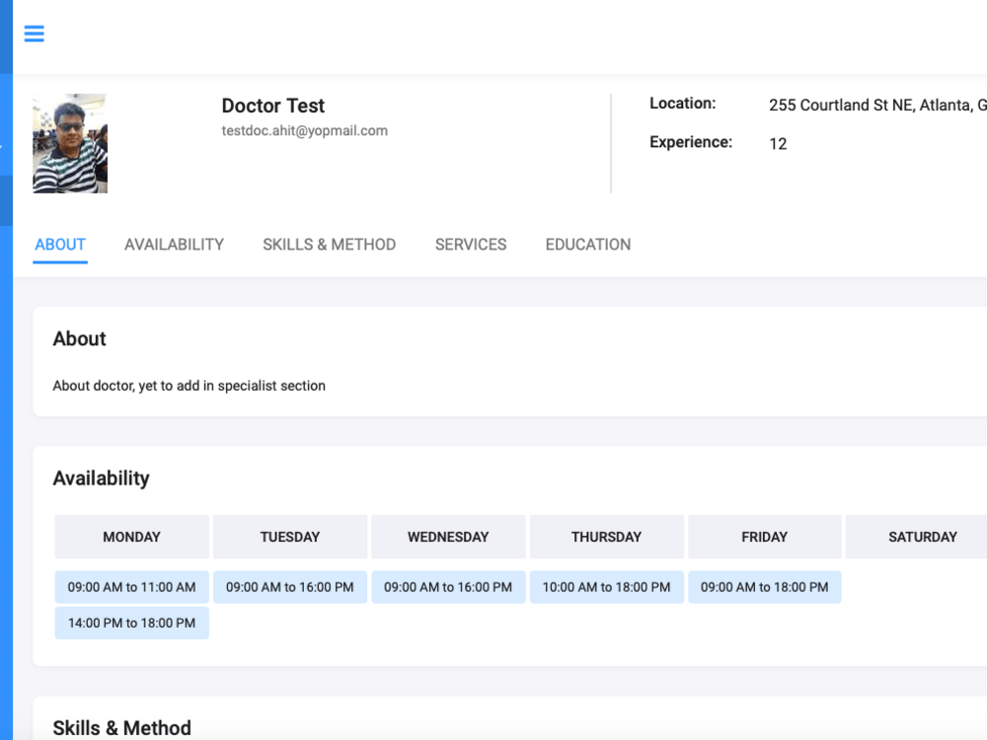This screenshot has width=987, height=740.
Task: Select Monday slot 14:00 PM to 18:00 PM
Action: pyautogui.click(x=131, y=623)
